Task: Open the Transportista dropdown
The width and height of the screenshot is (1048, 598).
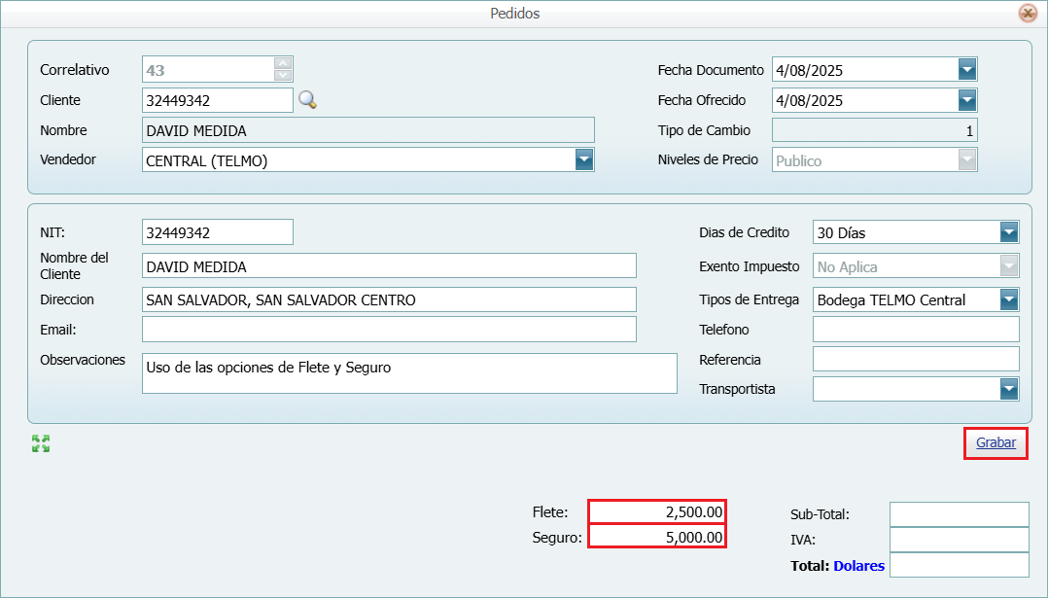Action: click(1009, 389)
